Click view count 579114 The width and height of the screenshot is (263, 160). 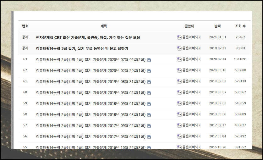coord(240,81)
